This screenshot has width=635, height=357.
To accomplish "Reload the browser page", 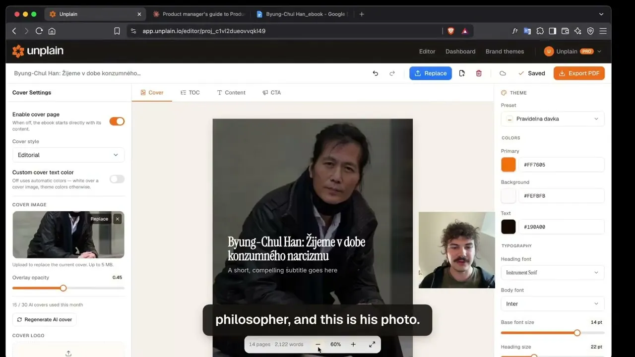I will pyautogui.click(x=39, y=31).
